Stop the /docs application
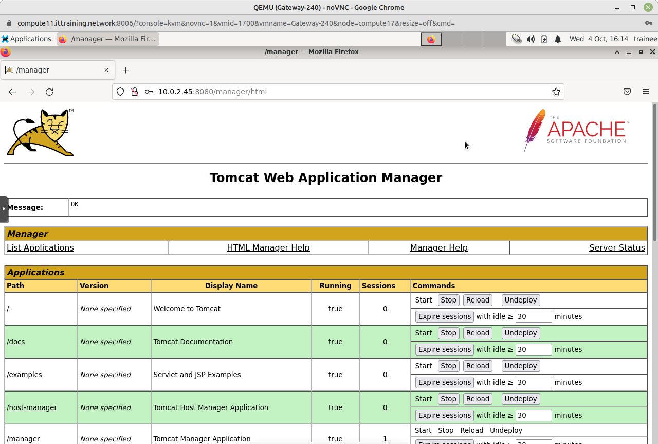Image resolution: width=658 pixels, height=444 pixels. pyautogui.click(x=448, y=333)
